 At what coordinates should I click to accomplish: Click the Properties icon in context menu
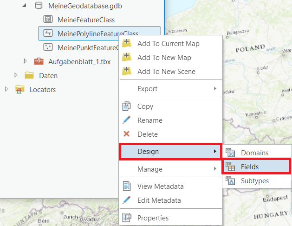[x=126, y=218]
